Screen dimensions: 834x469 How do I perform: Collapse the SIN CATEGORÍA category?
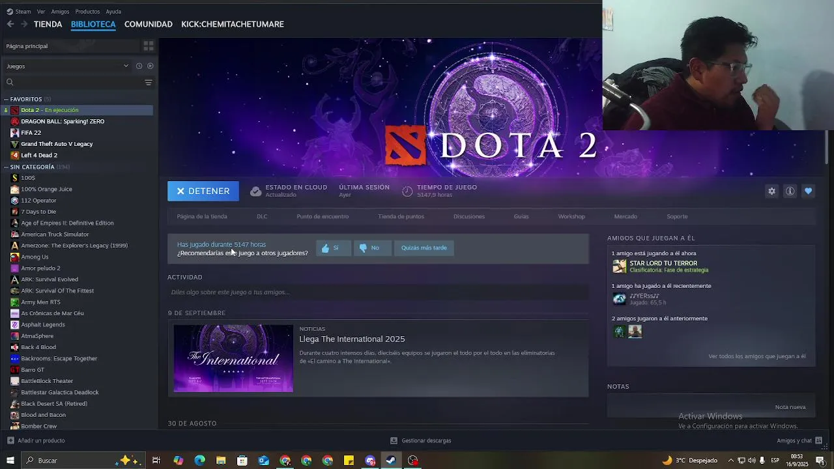(x=6, y=167)
